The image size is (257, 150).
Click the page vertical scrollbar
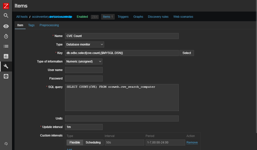pyautogui.click(x=256, y=66)
